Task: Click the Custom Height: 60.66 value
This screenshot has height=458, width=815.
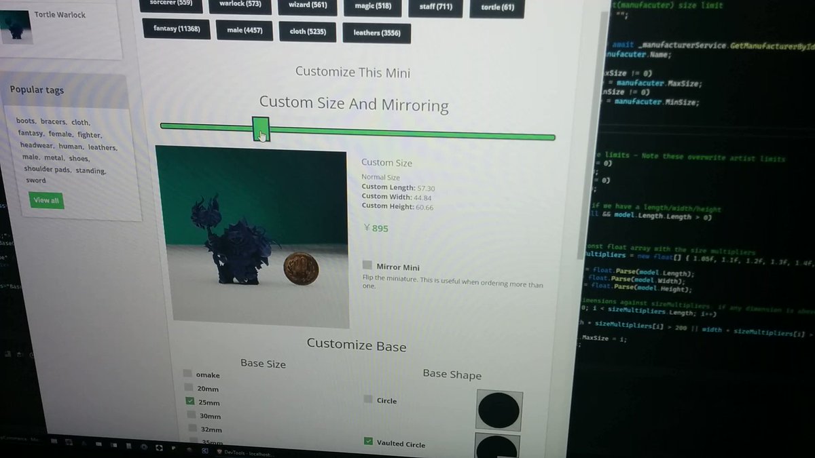Action: click(x=398, y=206)
